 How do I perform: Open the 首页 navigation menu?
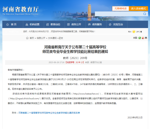pyautogui.click(x=13, y=24)
